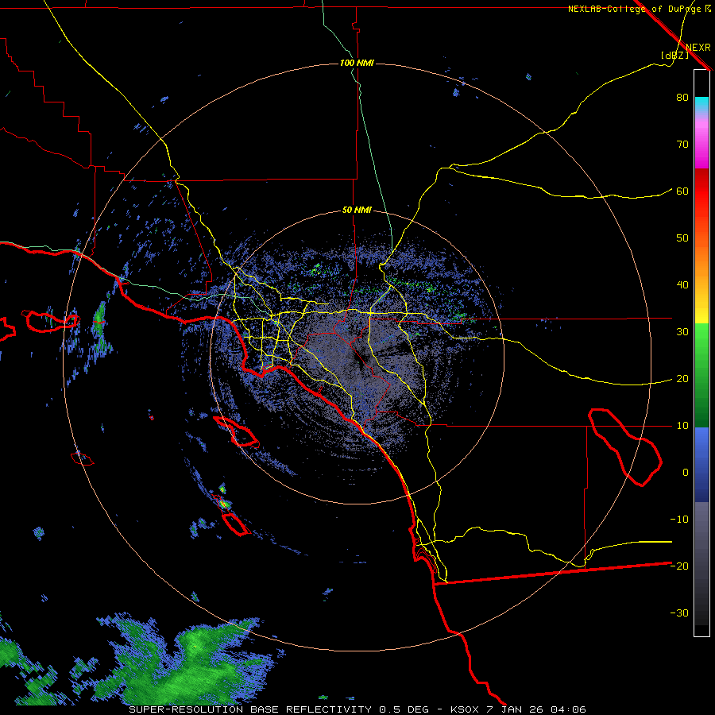Click the NEXR label above the color scale

pos(698,48)
